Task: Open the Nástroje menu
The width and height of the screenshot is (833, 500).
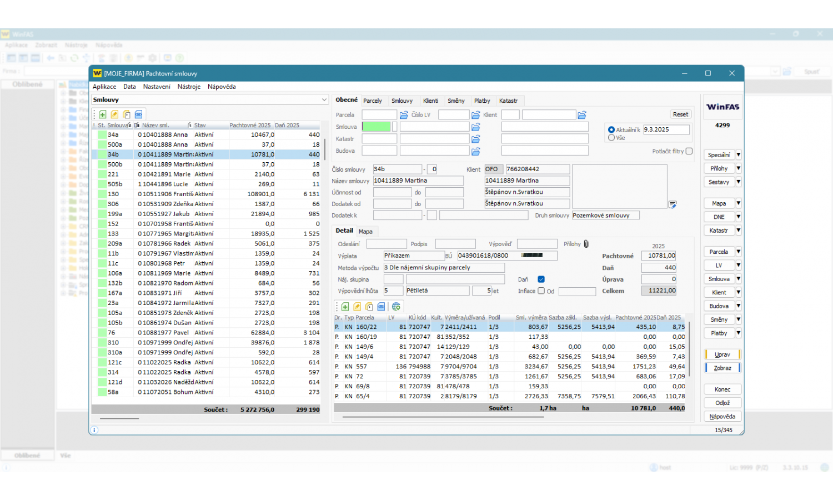Action: (189, 87)
